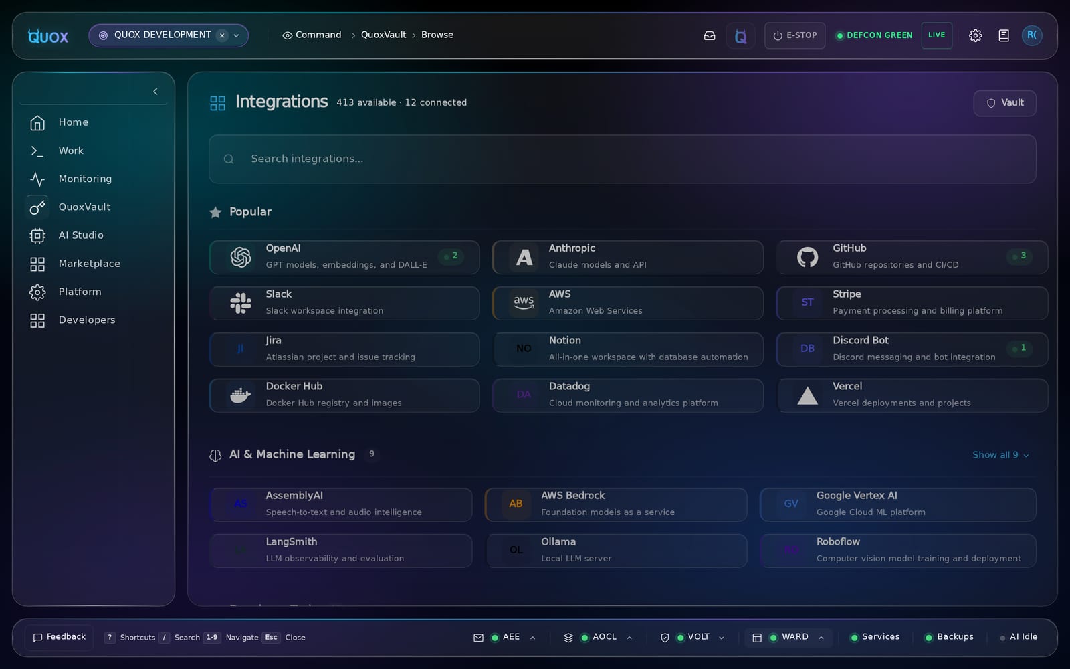Click the AI Idle status
The height and width of the screenshot is (669, 1070).
point(1019,637)
